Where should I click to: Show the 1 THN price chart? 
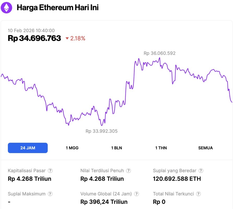(x=161, y=148)
